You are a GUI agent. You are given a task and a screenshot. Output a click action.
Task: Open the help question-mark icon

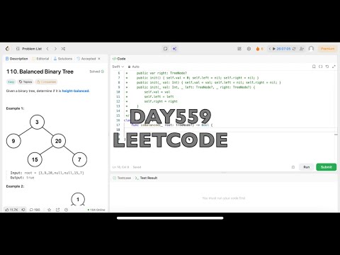tap(66, 210)
